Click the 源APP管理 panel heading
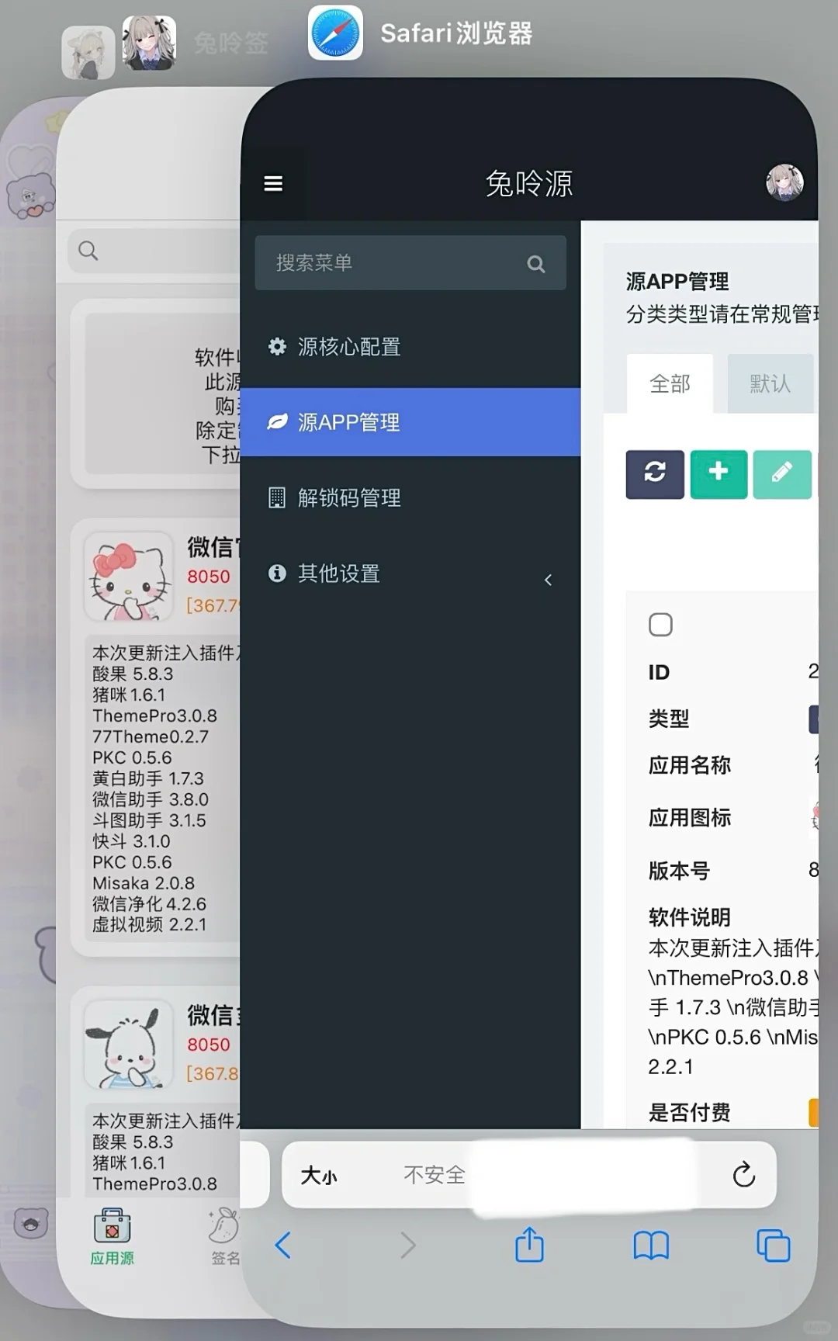 (x=677, y=281)
